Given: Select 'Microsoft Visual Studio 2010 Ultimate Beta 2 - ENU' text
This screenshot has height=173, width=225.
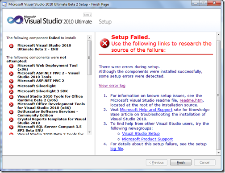Looking at the screenshot, I should click(x=44, y=47).
